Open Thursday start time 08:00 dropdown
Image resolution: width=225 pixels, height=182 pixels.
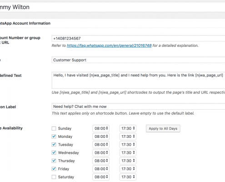click(101, 161)
